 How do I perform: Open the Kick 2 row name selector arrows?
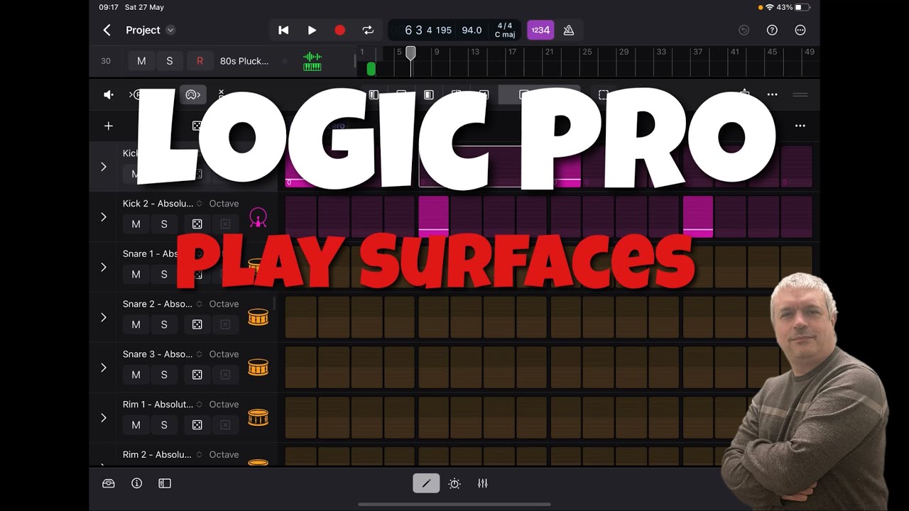[x=200, y=204]
